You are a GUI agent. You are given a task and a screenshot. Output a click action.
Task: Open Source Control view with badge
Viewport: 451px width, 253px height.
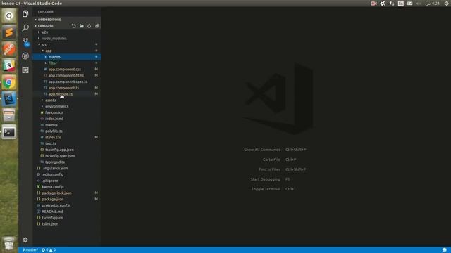[x=25, y=42]
